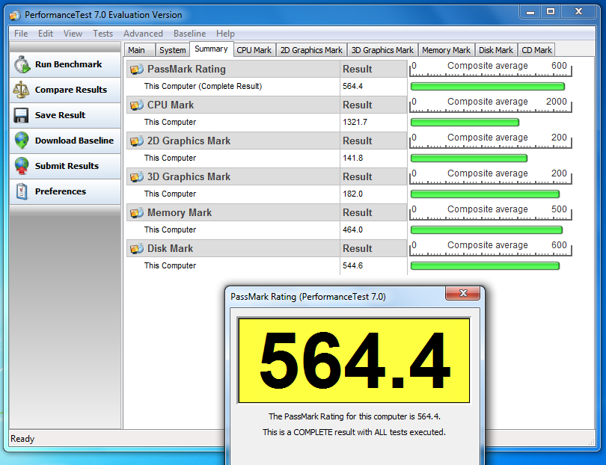The height and width of the screenshot is (465, 606).
Task: Click the CPU Mark section header text
Action: click(x=171, y=105)
